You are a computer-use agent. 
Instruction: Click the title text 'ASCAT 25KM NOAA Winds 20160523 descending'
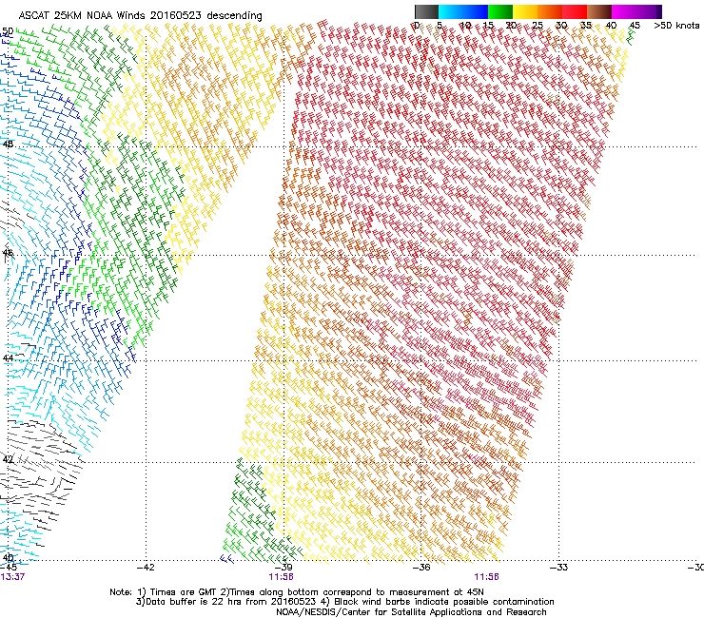(140, 15)
